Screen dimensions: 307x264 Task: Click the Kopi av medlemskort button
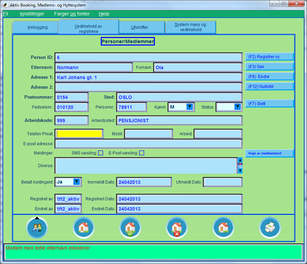click(269, 153)
